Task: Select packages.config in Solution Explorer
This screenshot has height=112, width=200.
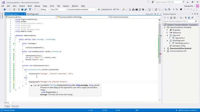Action: click(x=179, y=46)
